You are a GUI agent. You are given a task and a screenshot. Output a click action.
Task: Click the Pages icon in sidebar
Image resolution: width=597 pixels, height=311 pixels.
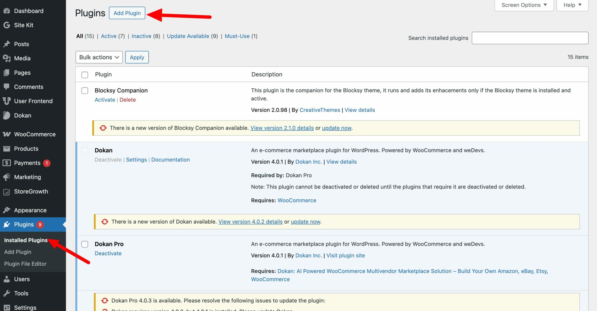point(7,73)
